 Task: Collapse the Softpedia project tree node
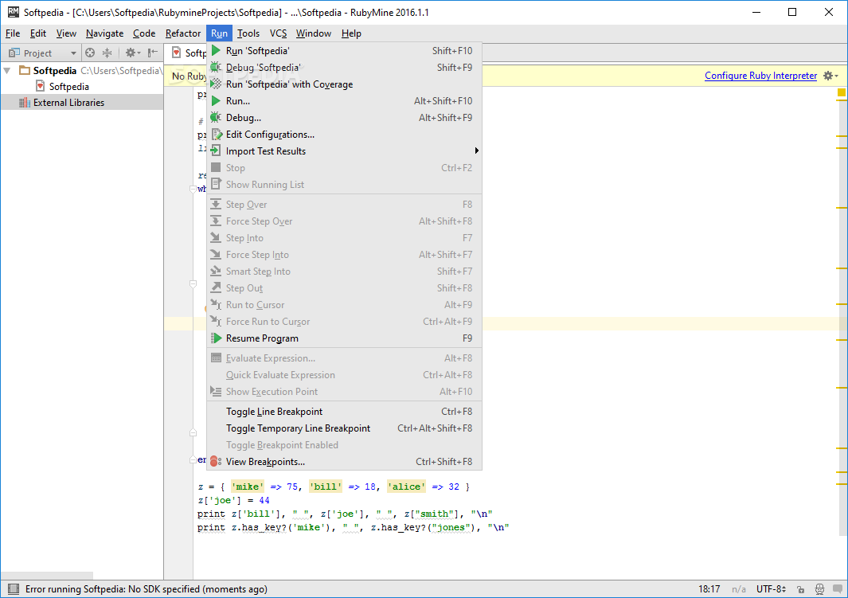[x=7, y=70]
